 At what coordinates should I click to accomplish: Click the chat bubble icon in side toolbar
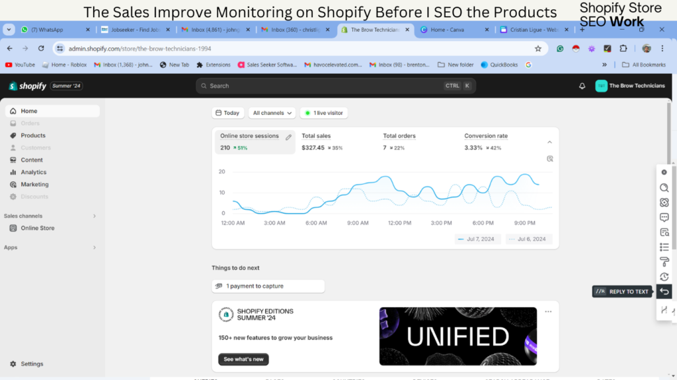point(664,217)
